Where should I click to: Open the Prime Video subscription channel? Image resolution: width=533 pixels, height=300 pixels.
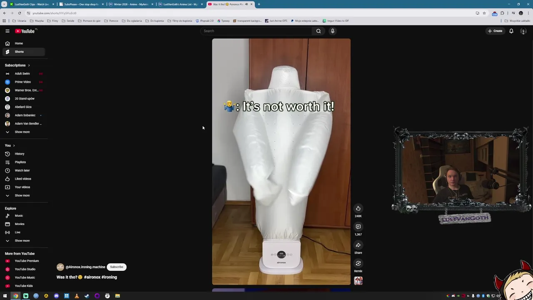coord(24,82)
